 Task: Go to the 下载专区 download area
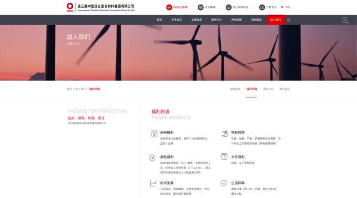coord(268,7)
